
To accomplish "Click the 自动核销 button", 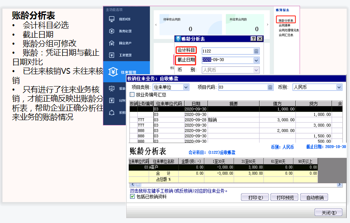I will [314, 198].
